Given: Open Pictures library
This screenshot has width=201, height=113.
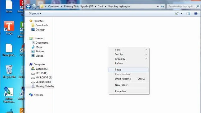Looking at the screenshot, I should (40, 51).
